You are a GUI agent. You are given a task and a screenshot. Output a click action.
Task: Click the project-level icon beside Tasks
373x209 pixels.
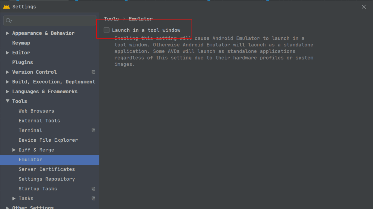pyautogui.click(x=94, y=199)
